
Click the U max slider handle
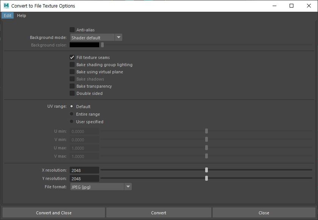206,148
